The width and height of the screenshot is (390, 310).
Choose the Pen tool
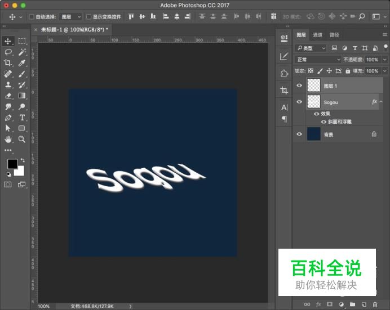click(x=8, y=118)
